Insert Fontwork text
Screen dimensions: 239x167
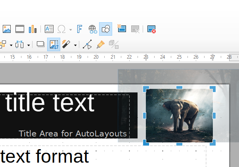tap(79, 29)
